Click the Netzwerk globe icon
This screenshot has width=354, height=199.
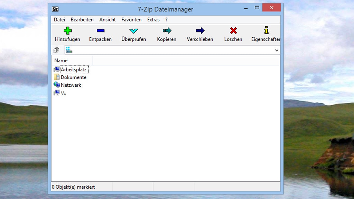pos(57,85)
